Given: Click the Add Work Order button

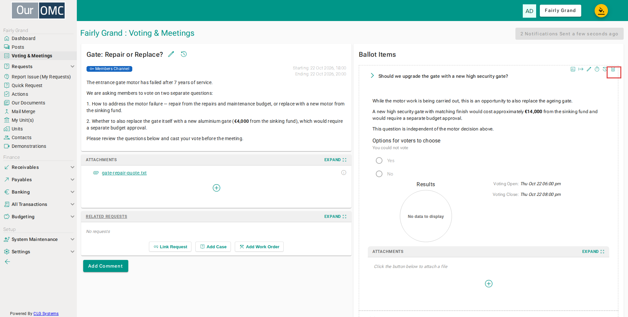Looking at the screenshot, I should click(259, 247).
